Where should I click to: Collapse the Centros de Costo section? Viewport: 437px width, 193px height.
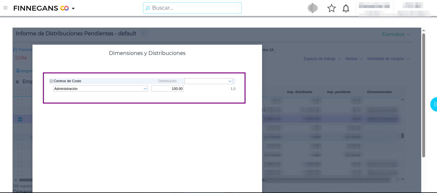click(51, 81)
